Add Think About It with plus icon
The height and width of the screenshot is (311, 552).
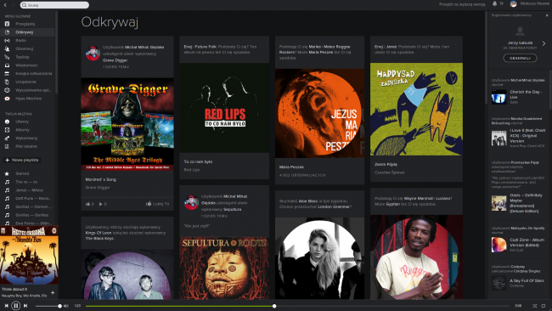pos(53,292)
